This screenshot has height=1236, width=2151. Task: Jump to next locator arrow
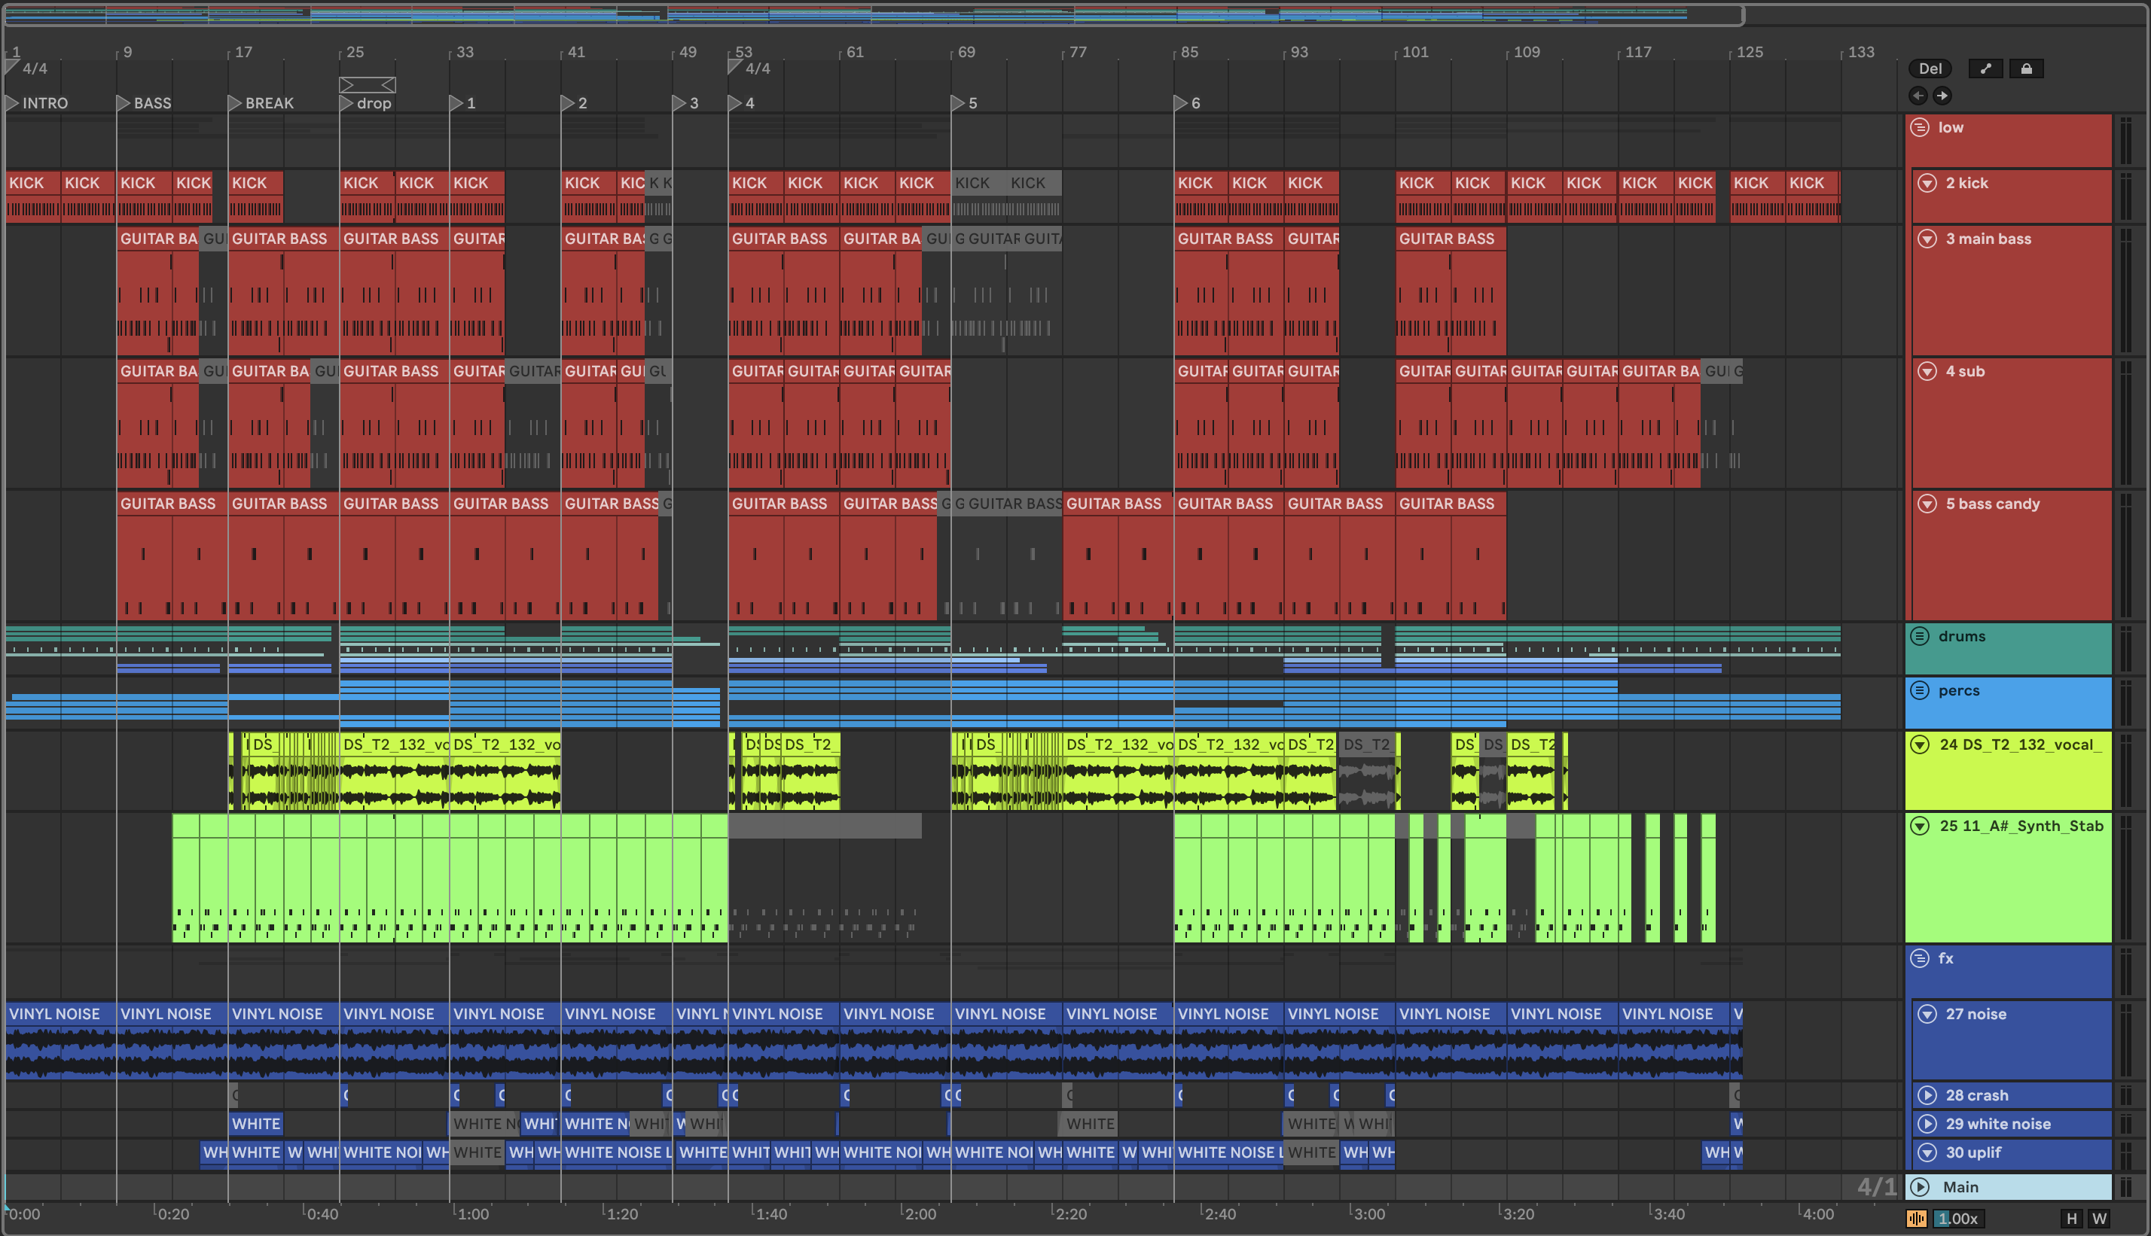1942,95
